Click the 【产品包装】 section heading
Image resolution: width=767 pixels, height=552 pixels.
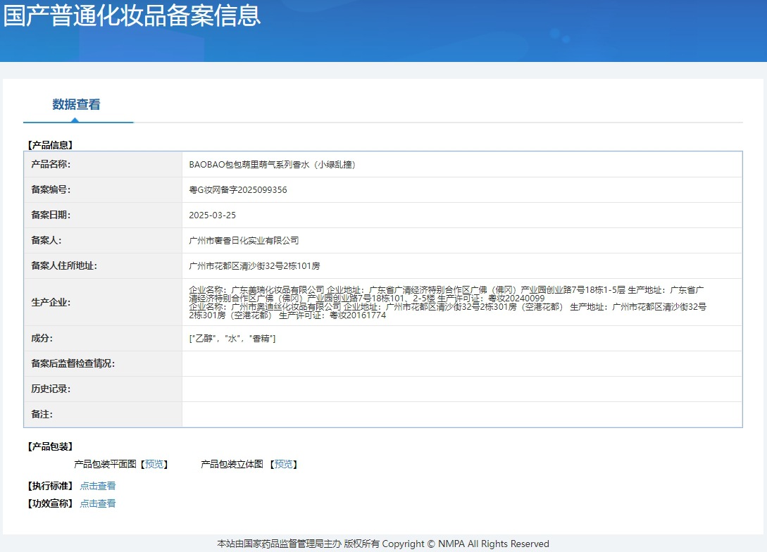[x=50, y=446]
